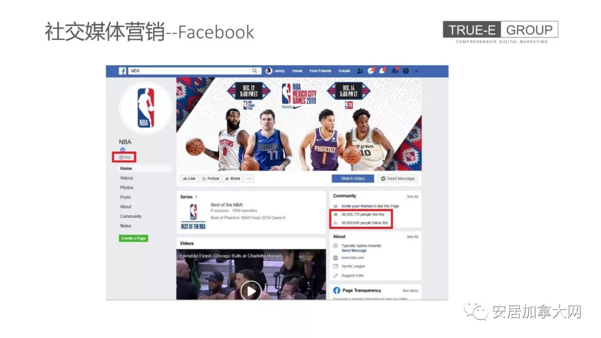
Task: Click Invite your friends link
Action: coord(357,206)
